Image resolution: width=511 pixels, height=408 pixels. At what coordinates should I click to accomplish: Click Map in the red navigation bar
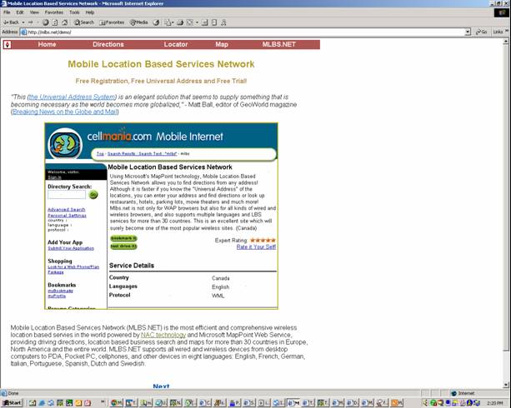222,44
